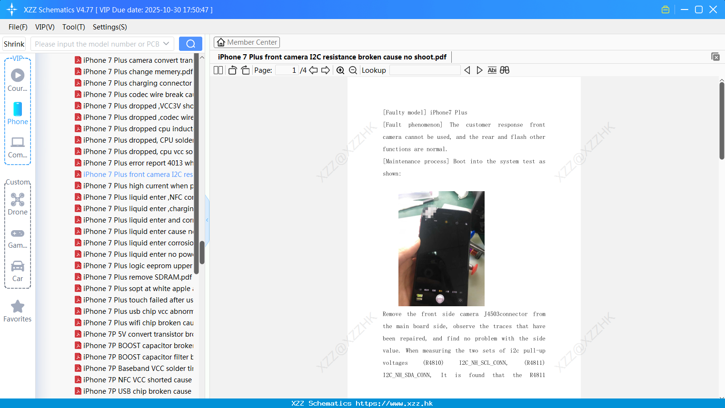Find next lookup match
The height and width of the screenshot is (408, 725).
point(479,70)
